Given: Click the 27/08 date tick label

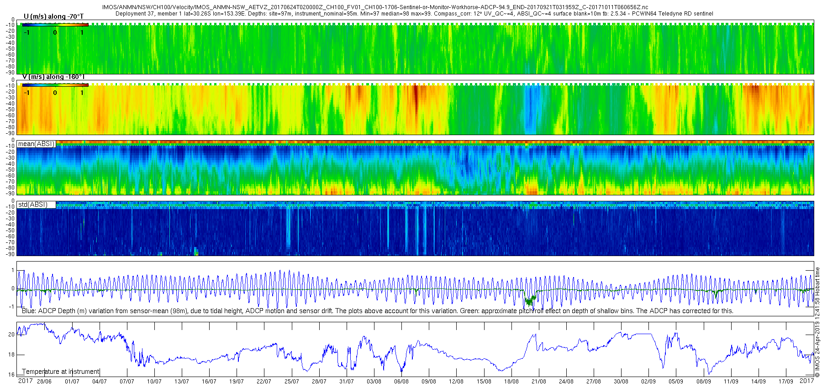Looking at the screenshot, I should click(x=593, y=382).
